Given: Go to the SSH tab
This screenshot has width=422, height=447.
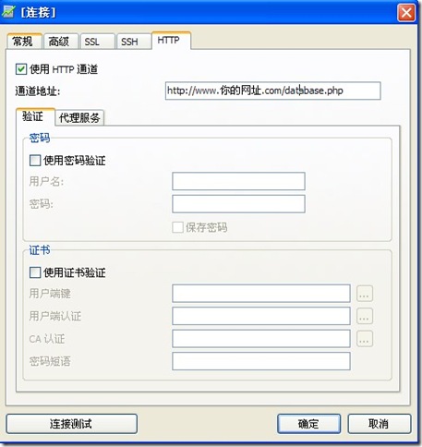Looking at the screenshot, I should (x=134, y=41).
